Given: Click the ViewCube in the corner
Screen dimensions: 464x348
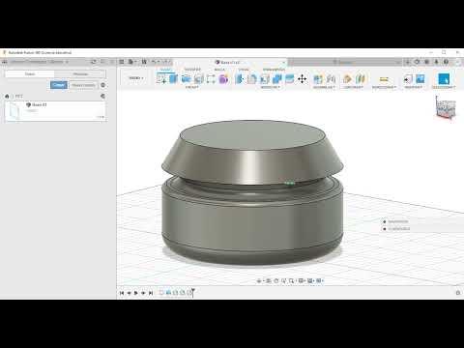Looking at the screenshot, I should click(x=446, y=108).
